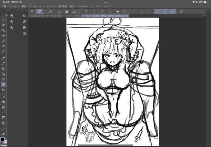Select the Figure line tool
211x147 pixels.
click(3, 112)
